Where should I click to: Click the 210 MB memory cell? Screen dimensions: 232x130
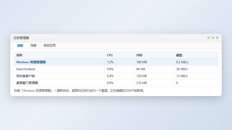pos(154,83)
